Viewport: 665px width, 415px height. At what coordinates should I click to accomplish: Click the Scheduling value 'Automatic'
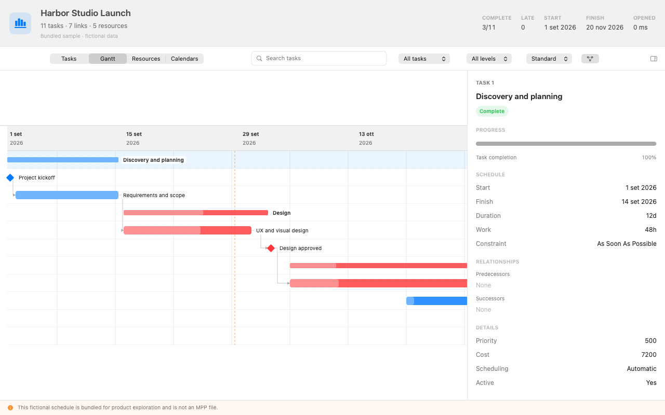pyautogui.click(x=642, y=369)
